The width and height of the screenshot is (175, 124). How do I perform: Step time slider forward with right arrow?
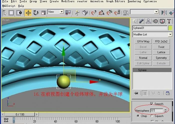point(36,114)
